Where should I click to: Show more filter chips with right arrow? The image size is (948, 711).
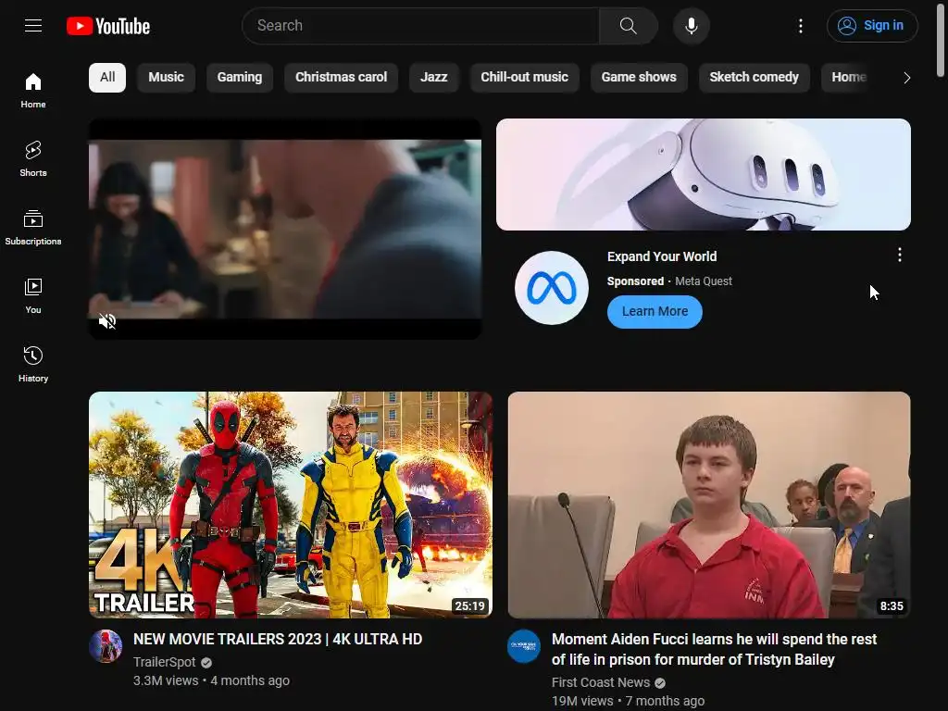pos(906,78)
